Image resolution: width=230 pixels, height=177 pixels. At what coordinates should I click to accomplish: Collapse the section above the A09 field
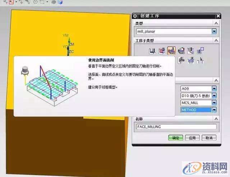216,80
